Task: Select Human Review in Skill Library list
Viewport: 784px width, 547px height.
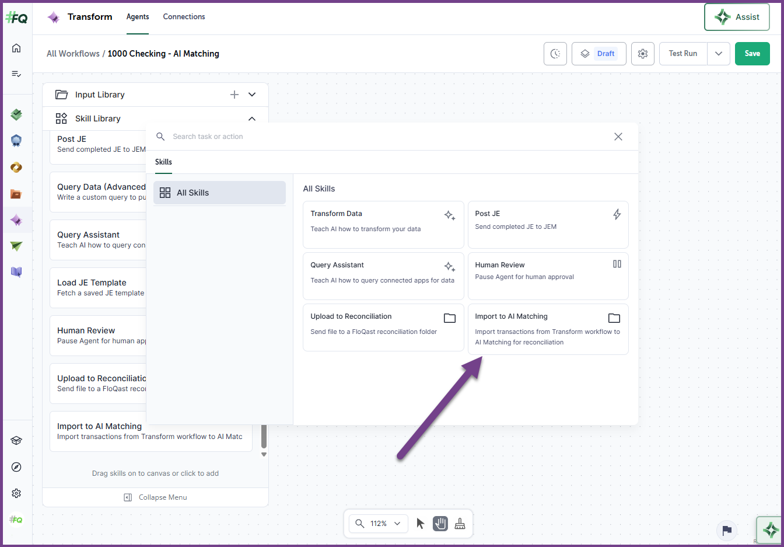Action: [98, 336]
